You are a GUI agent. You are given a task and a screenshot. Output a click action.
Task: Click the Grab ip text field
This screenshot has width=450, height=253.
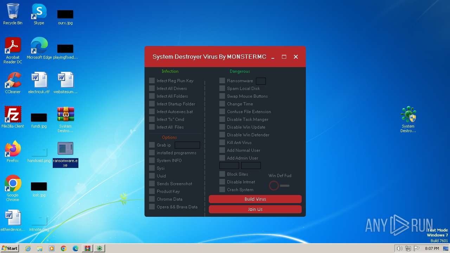point(187,145)
